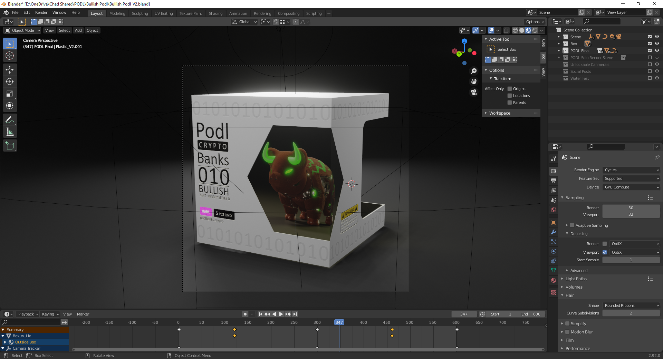Image resolution: width=663 pixels, height=359 pixels.
Task: Expand the Light Paths panel
Action: click(576, 279)
